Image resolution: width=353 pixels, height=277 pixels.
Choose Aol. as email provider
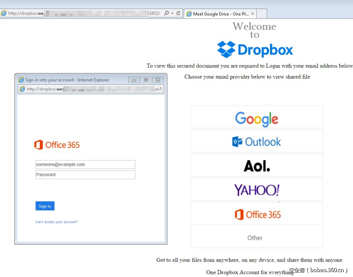coord(256,166)
